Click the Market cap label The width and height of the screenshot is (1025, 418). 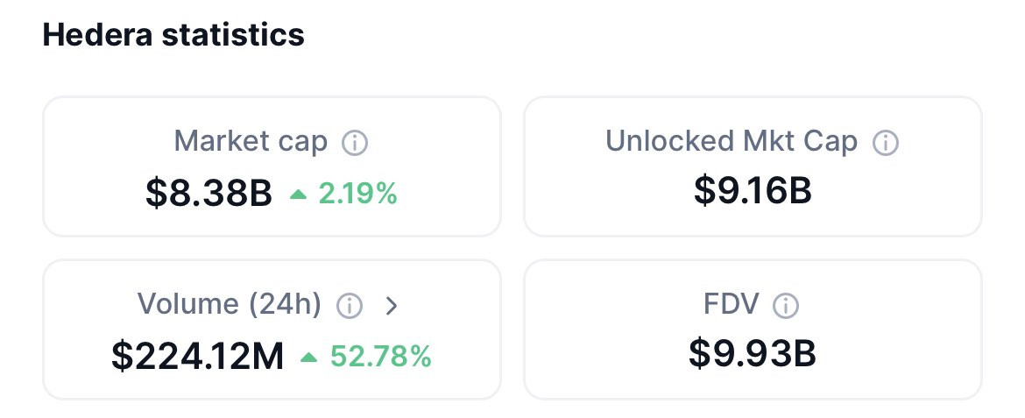251,141
